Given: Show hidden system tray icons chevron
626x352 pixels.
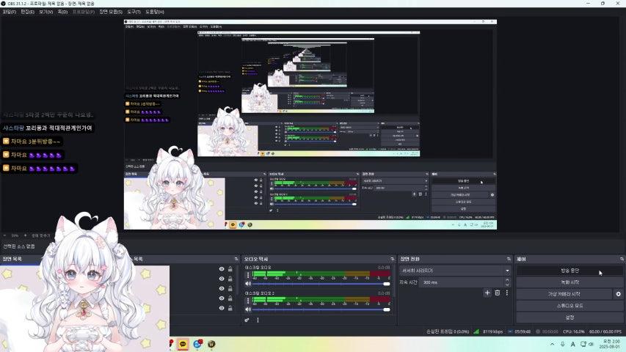Looking at the screenshot, I should (552, 344).
